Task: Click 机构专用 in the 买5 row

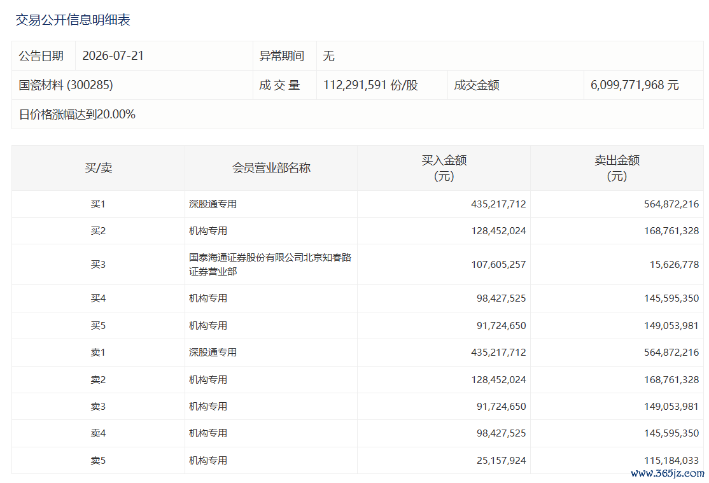Action: (x=208, y=326)
